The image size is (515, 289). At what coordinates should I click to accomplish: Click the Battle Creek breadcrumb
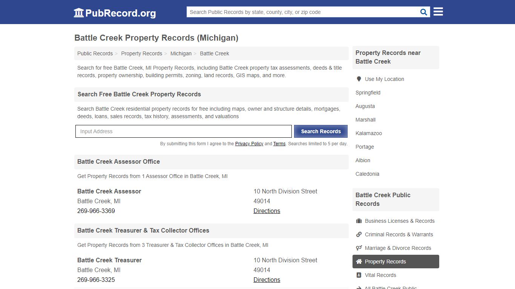(215, 53)
